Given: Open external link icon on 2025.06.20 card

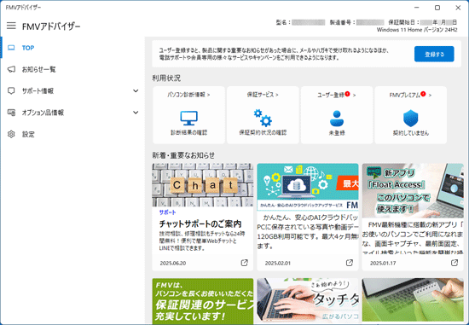Looking at the screenshot, I should click(x=245, y=263).
